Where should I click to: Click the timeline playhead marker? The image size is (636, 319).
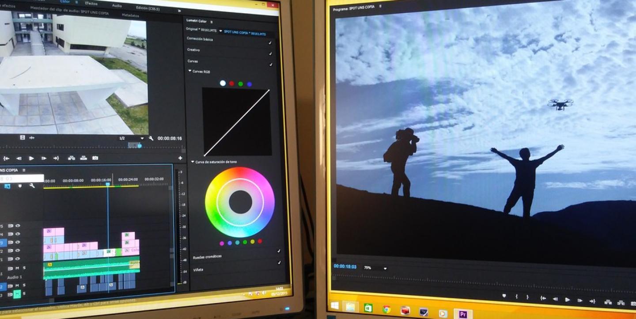point(107,184)
